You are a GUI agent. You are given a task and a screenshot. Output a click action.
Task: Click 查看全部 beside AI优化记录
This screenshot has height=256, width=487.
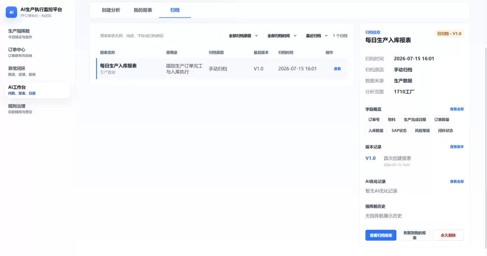456,182
